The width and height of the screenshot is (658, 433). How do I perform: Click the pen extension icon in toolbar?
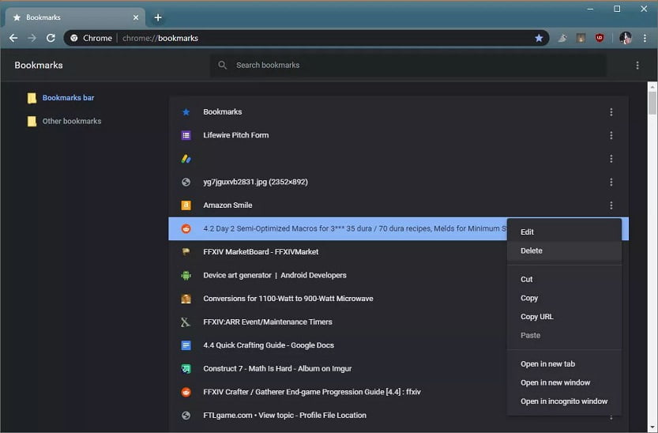[x=562, y=38]
